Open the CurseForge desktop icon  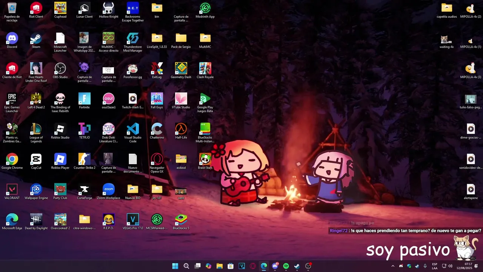pos(85,192)
